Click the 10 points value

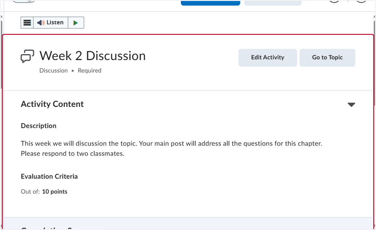click(x=55, y=191)
